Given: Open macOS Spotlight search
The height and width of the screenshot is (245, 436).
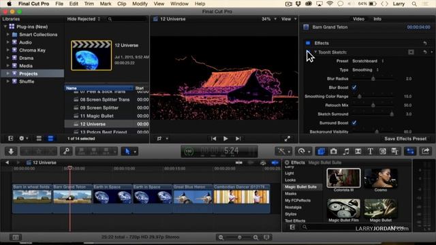Looking at the screenshot, I should (414, 4).
